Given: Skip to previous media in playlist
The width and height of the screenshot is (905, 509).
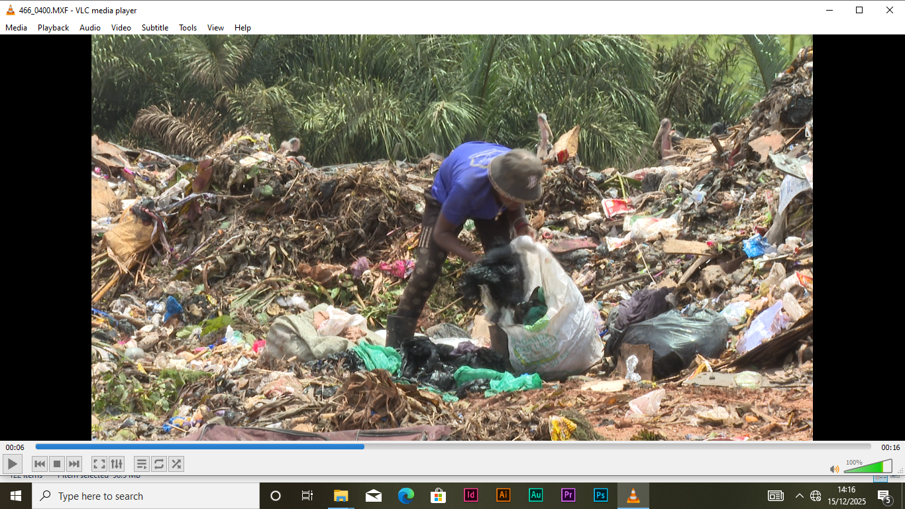Looking at the screenshot, I should [40, 464].
